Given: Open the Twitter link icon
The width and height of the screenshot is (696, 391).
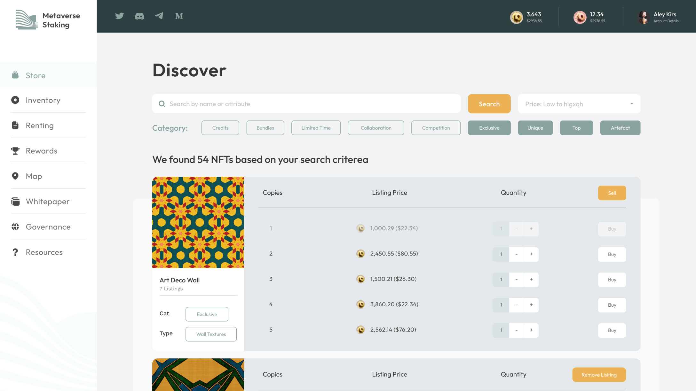Looking at the screenshot, I should 119,16.
